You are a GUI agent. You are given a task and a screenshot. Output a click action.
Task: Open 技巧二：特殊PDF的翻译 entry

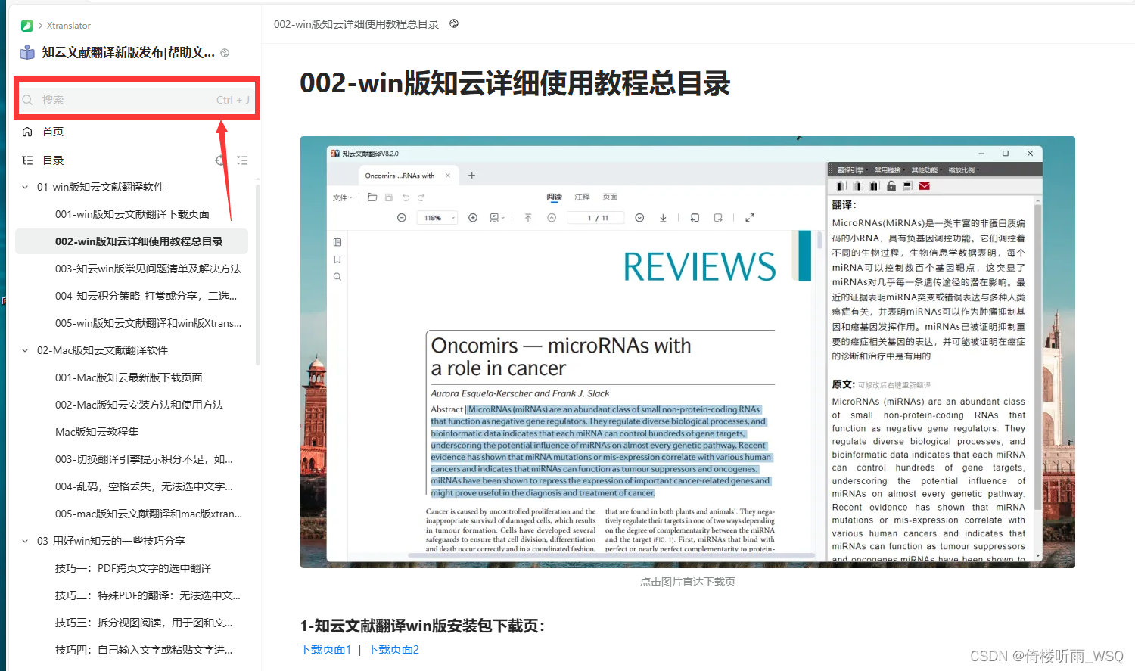pos(148,595)
